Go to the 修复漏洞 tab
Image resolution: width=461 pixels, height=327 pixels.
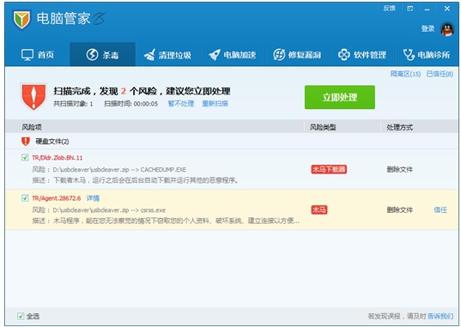(x=297, y=55)
